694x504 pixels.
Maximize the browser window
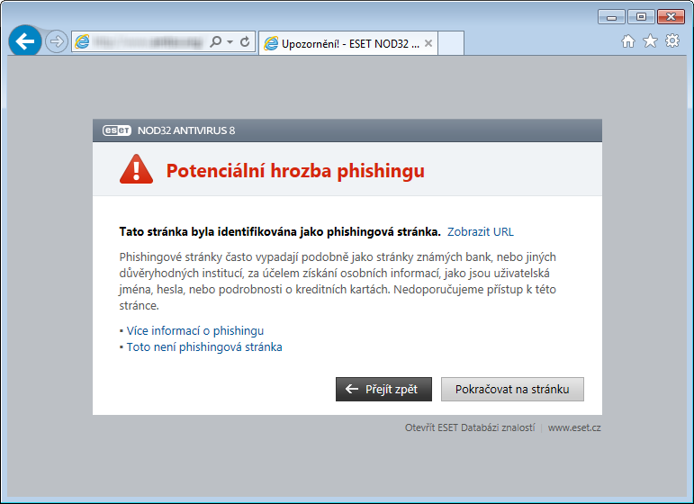(641, 17)
